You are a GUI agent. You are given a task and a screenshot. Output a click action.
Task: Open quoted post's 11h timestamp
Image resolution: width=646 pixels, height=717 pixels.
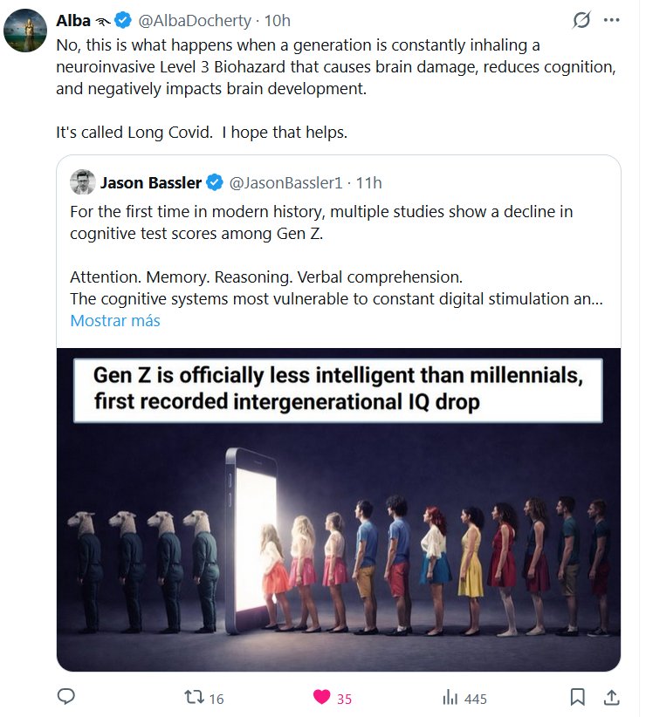coord(369,182)
